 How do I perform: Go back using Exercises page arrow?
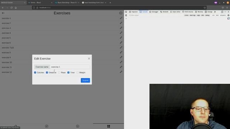pos(3,13)
